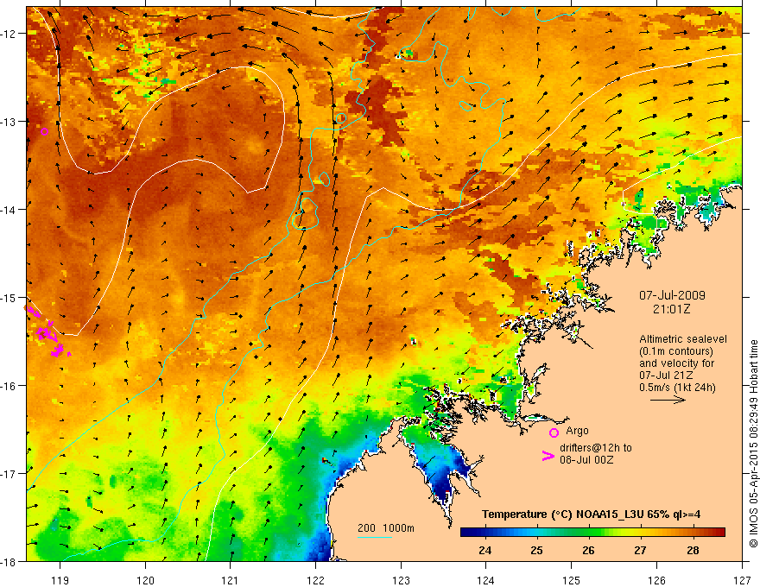760x587 pixels.
Task: Click the latitude axis label -13
Action: pos(9,122)
